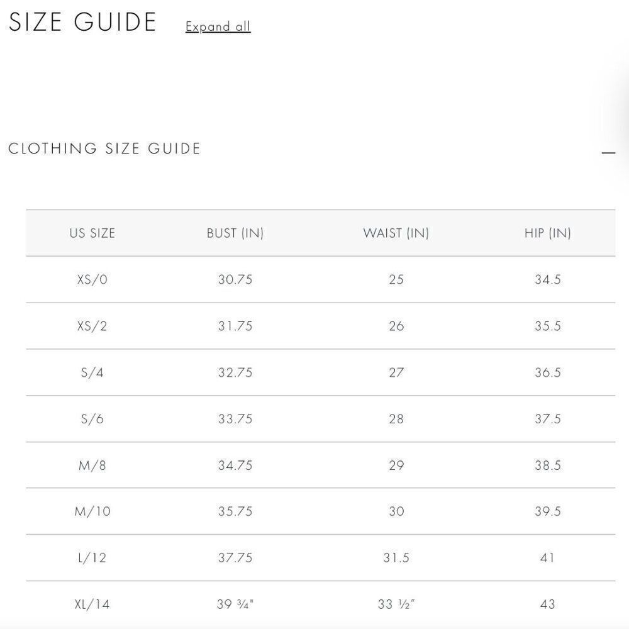Click the S/6 size row label
The image size is (629, 629).
click(x=92, y=419)
